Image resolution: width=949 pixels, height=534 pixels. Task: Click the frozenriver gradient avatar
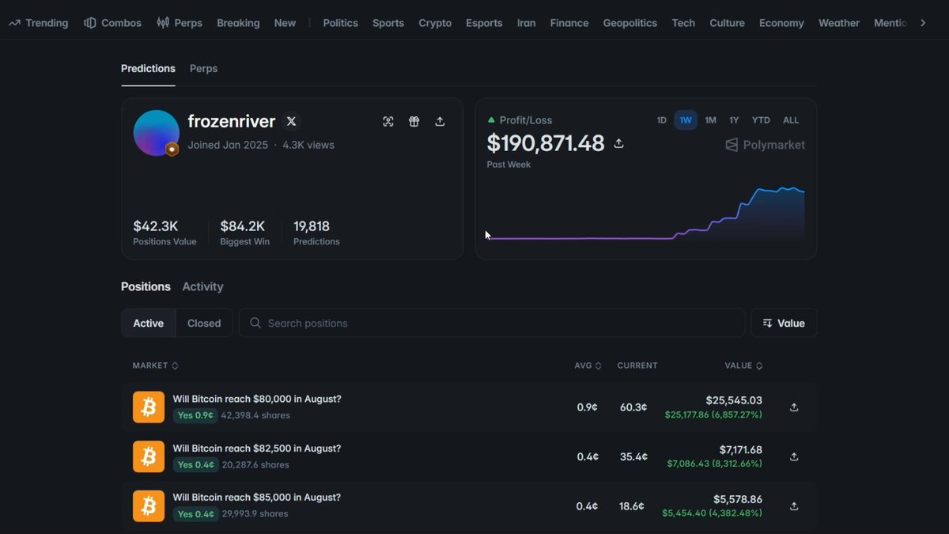(x=156, y=132)
